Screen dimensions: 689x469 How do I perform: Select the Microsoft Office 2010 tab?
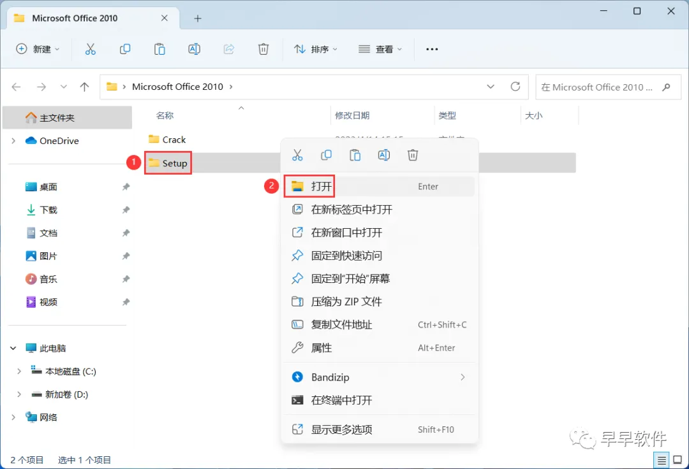[x=93, y=18]
